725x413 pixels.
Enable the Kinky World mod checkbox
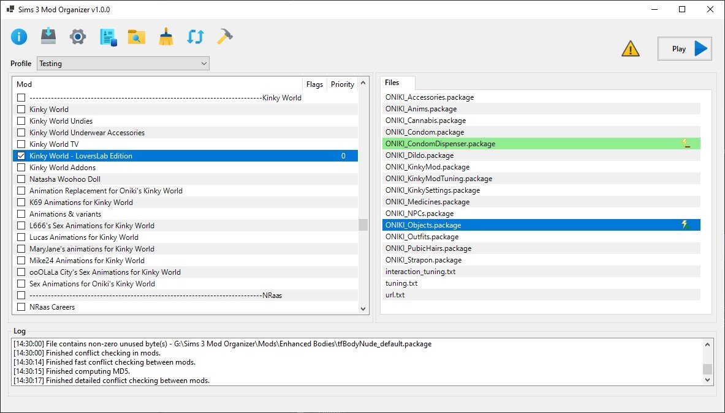tap(21, 110)
